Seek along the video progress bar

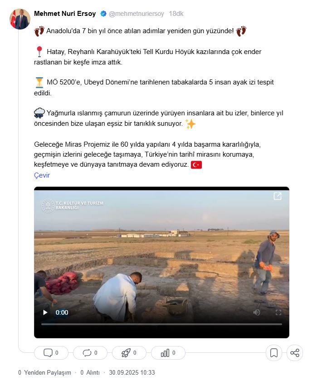[161, 324]
